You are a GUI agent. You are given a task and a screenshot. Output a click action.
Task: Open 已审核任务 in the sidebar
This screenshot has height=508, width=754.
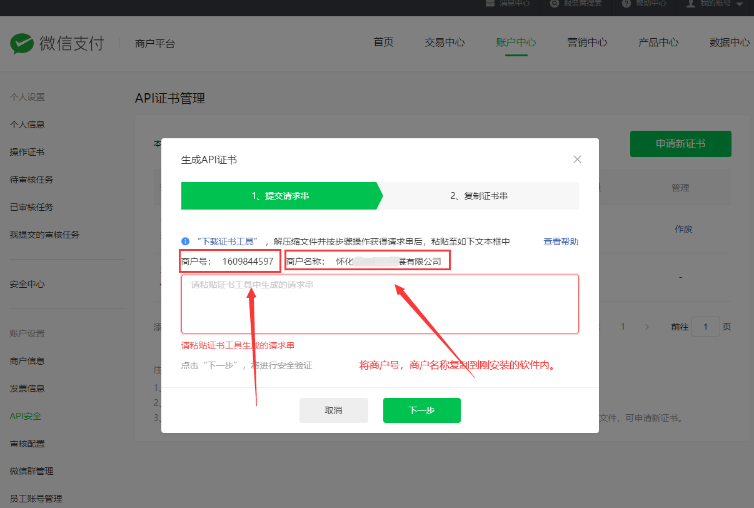click(32, 207)
